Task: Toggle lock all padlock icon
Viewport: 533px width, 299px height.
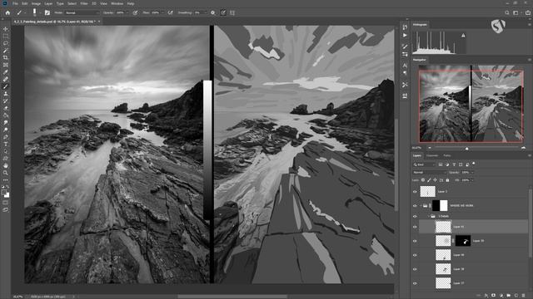Action: click(447, 180)
